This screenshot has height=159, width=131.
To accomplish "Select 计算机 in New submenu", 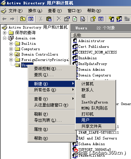I will (x=95, y=84).
